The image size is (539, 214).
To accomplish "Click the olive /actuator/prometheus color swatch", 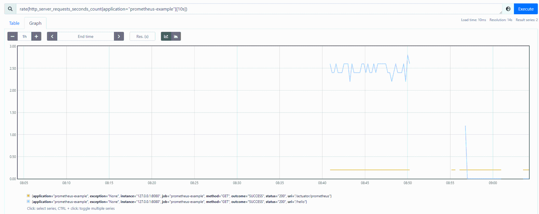I will pos(28,196).
